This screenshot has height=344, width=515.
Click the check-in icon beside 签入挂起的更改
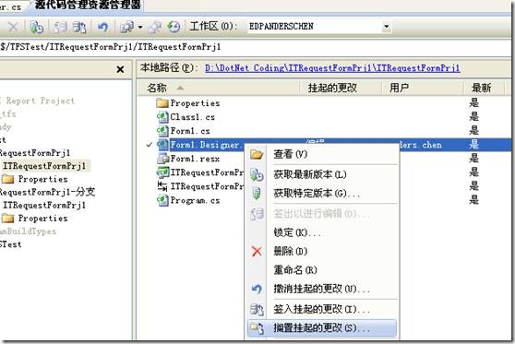pyautogui.click(x=257, y=309)
